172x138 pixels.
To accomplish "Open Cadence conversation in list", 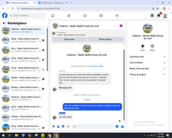I will (23, 30).
